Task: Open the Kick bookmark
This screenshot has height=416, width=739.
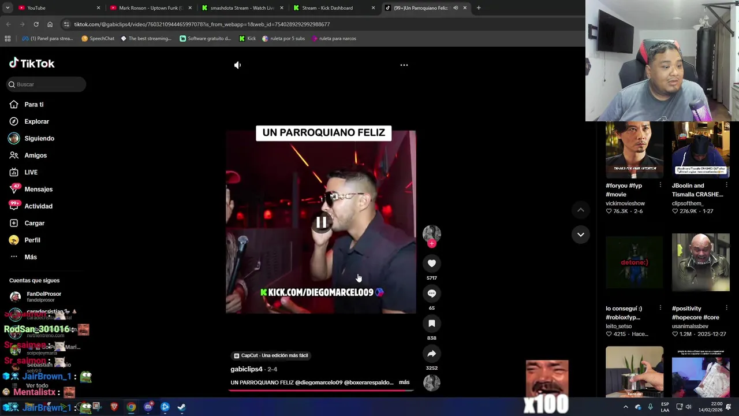Action: (x=247, y=39)
